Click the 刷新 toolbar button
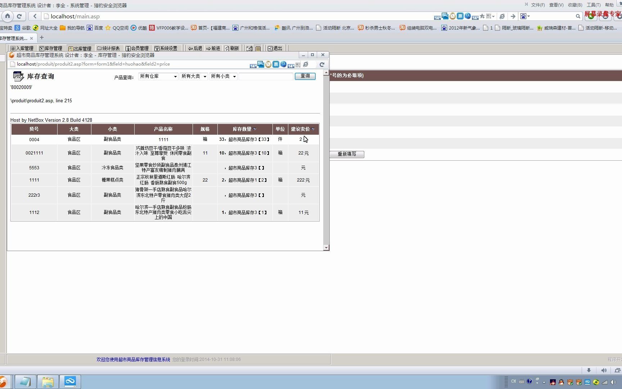The width and height of the screenshot is (622, 389). tap(232, 48)
